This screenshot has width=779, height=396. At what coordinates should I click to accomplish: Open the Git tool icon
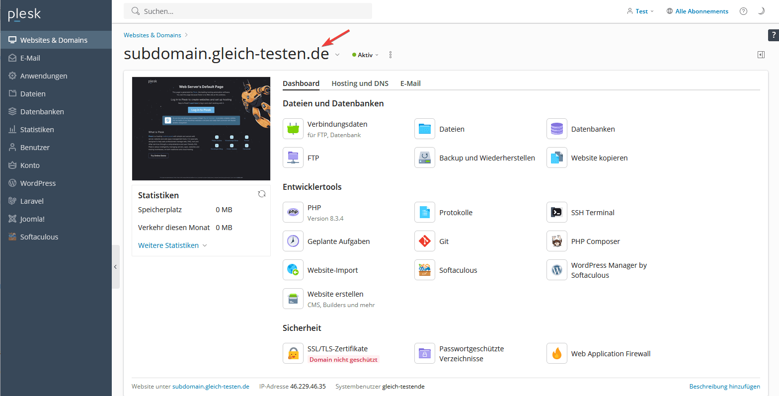(424, 241)
